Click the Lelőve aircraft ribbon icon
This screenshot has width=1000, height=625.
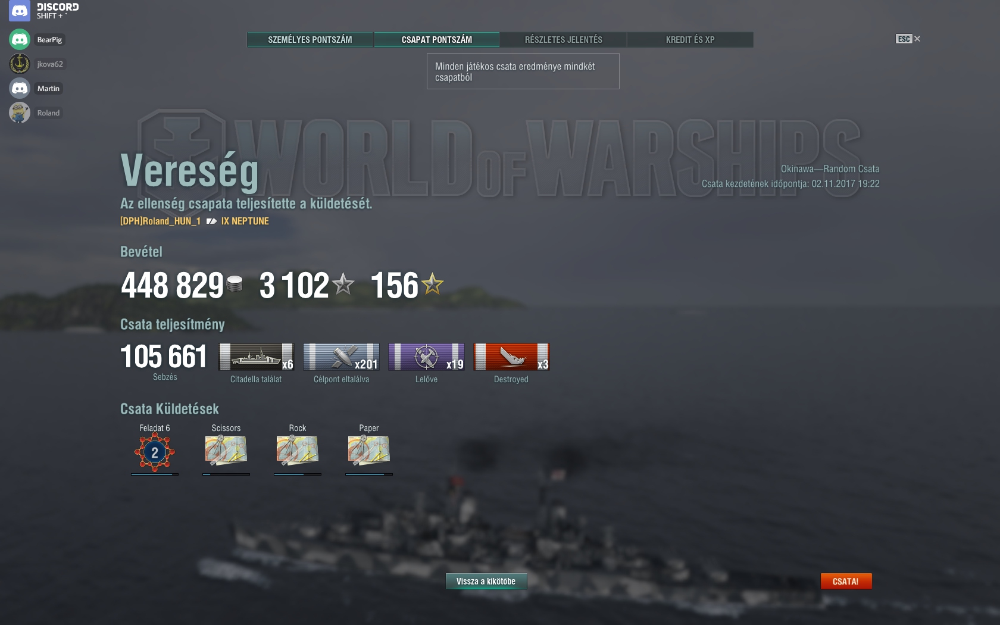[426, 357]
